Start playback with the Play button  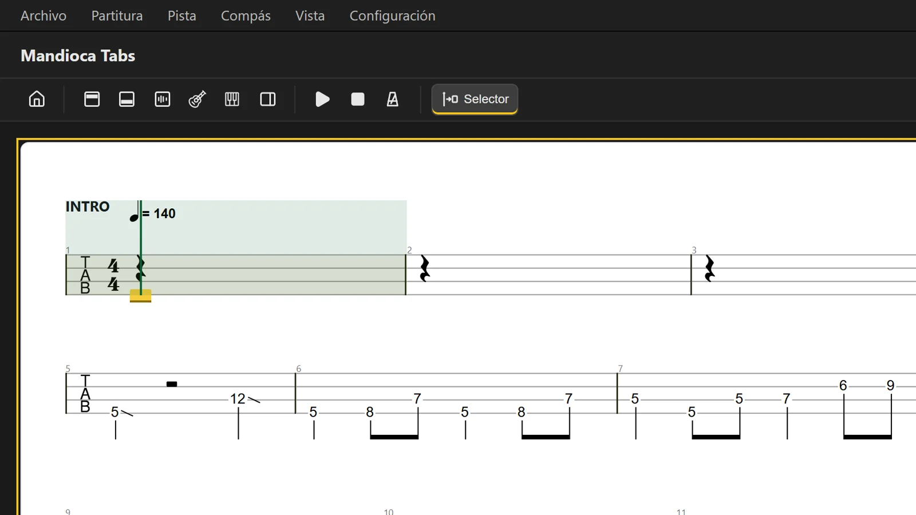pos(322,99)
